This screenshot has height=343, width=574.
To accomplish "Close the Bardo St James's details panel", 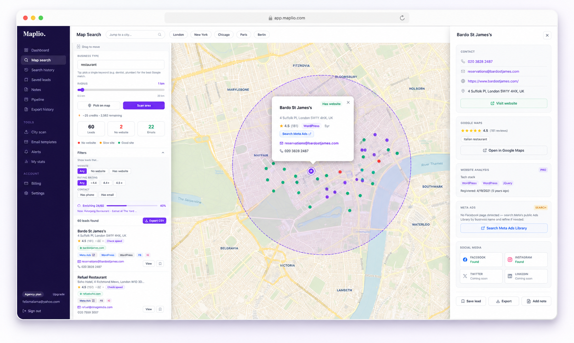I will tap(547, 35).
